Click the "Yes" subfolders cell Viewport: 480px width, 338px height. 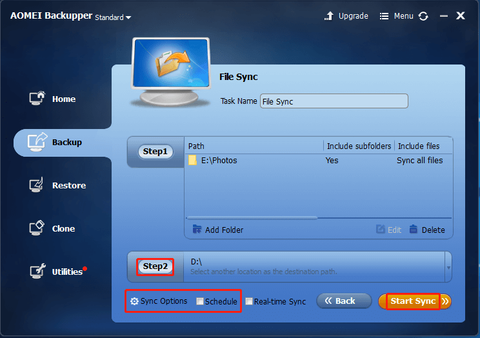point(332,161)
